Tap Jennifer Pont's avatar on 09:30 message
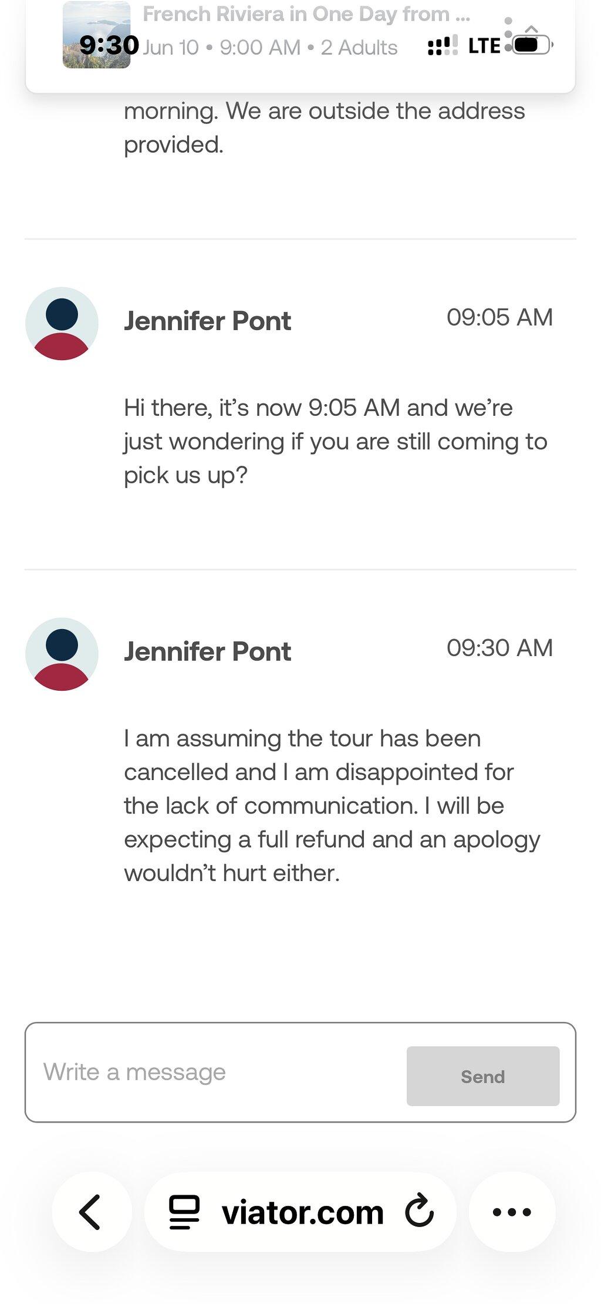Screen dimensions: 601x1304 [62, 654]
